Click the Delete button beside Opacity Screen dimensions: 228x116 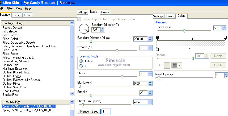pos(218,56)
